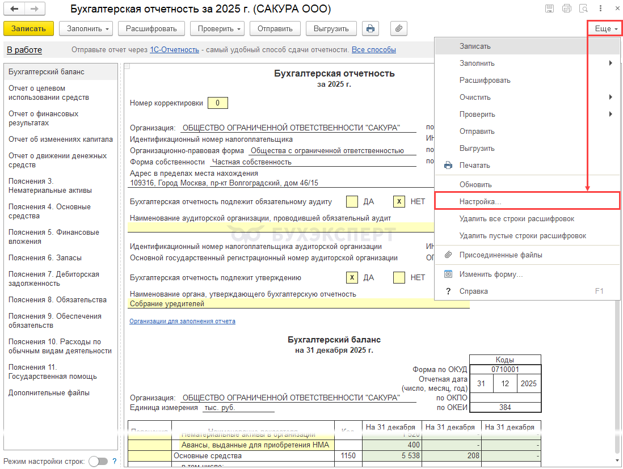Click the forward navigation arrow
Image resolution: width=623 pixels, height=469 pixels.
coord(34,9)
